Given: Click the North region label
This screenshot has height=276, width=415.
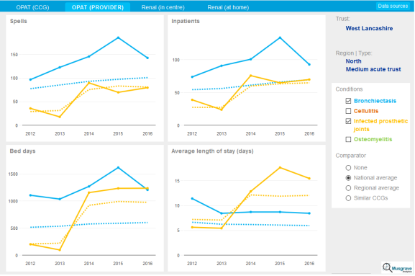Looking at the screenshot, I should click(x=353, y=61).
